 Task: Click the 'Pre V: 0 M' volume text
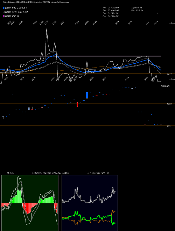pos(137,10)
